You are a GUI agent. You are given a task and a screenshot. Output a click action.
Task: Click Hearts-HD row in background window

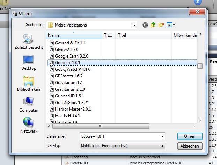[79, 163]
